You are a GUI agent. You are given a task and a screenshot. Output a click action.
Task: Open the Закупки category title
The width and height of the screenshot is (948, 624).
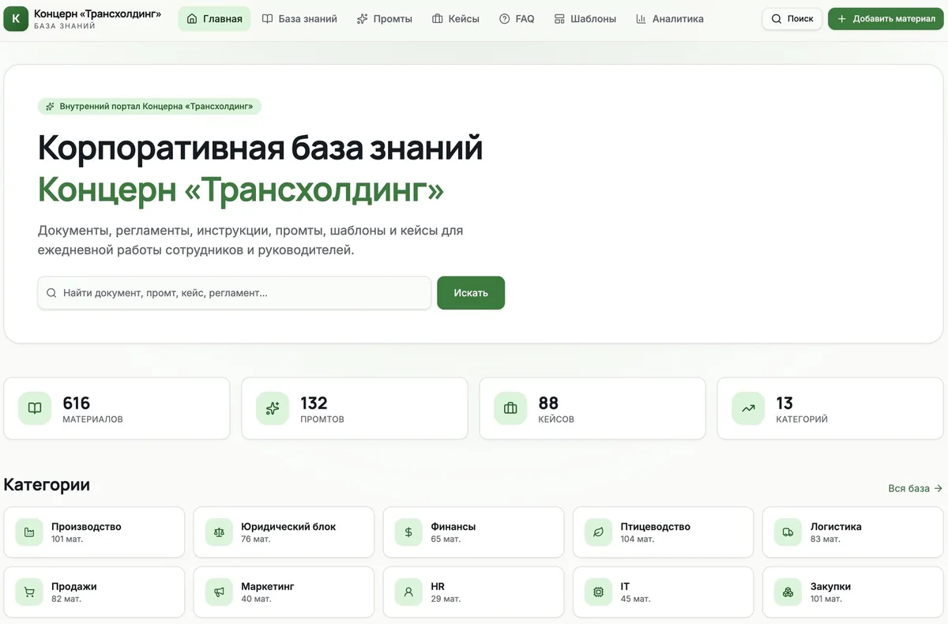(x=830, y=586)
